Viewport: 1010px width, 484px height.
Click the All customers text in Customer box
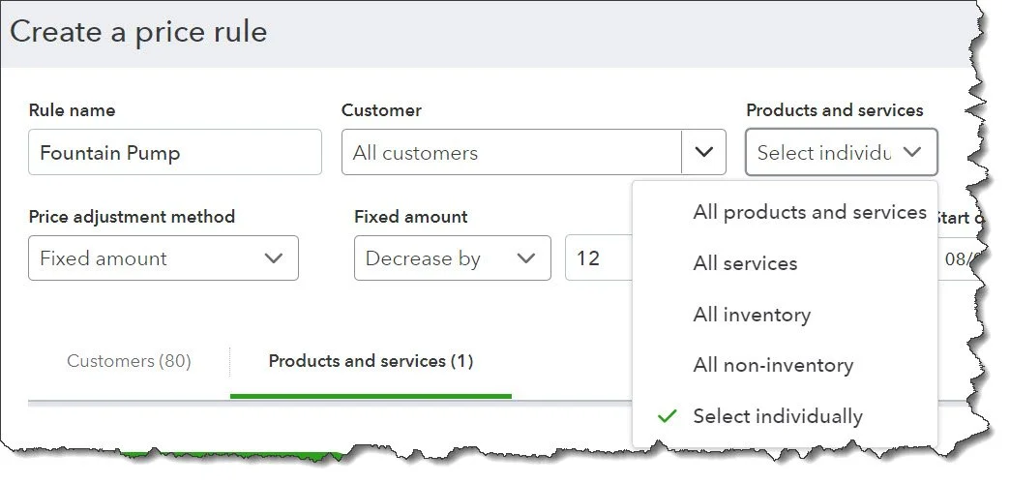point(416,153)
